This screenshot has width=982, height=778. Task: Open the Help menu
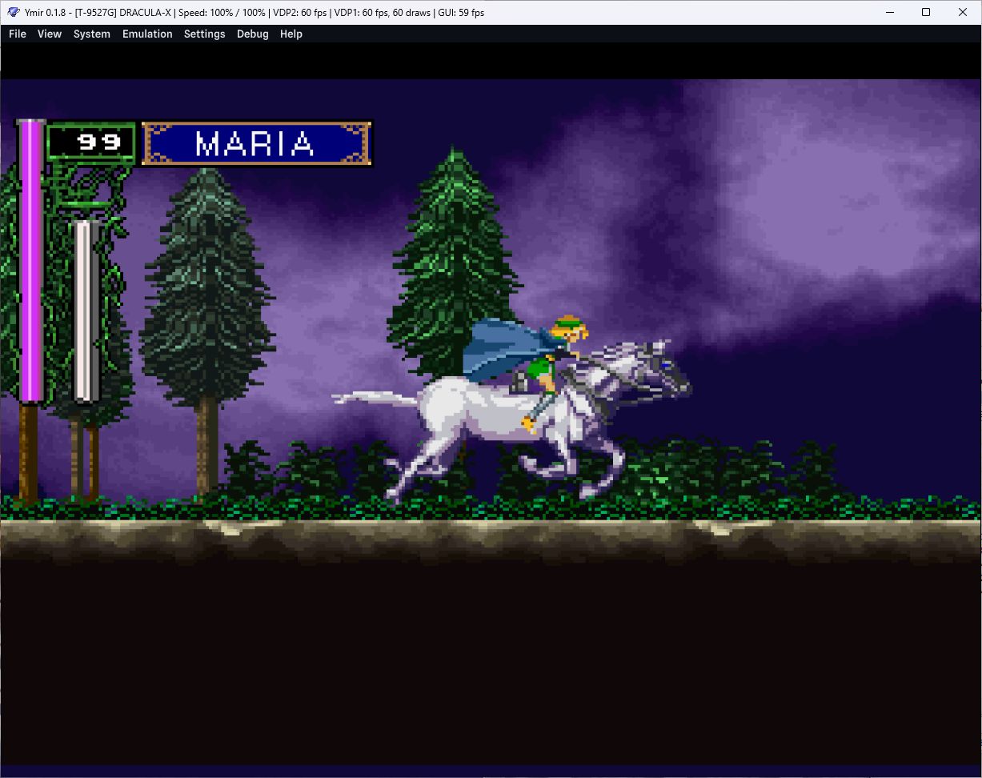(x=291, y=34)
